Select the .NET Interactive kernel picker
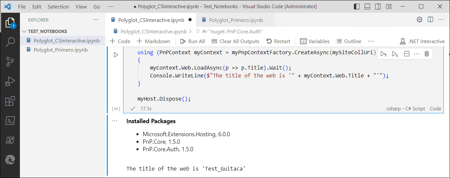 click(422, 41)
